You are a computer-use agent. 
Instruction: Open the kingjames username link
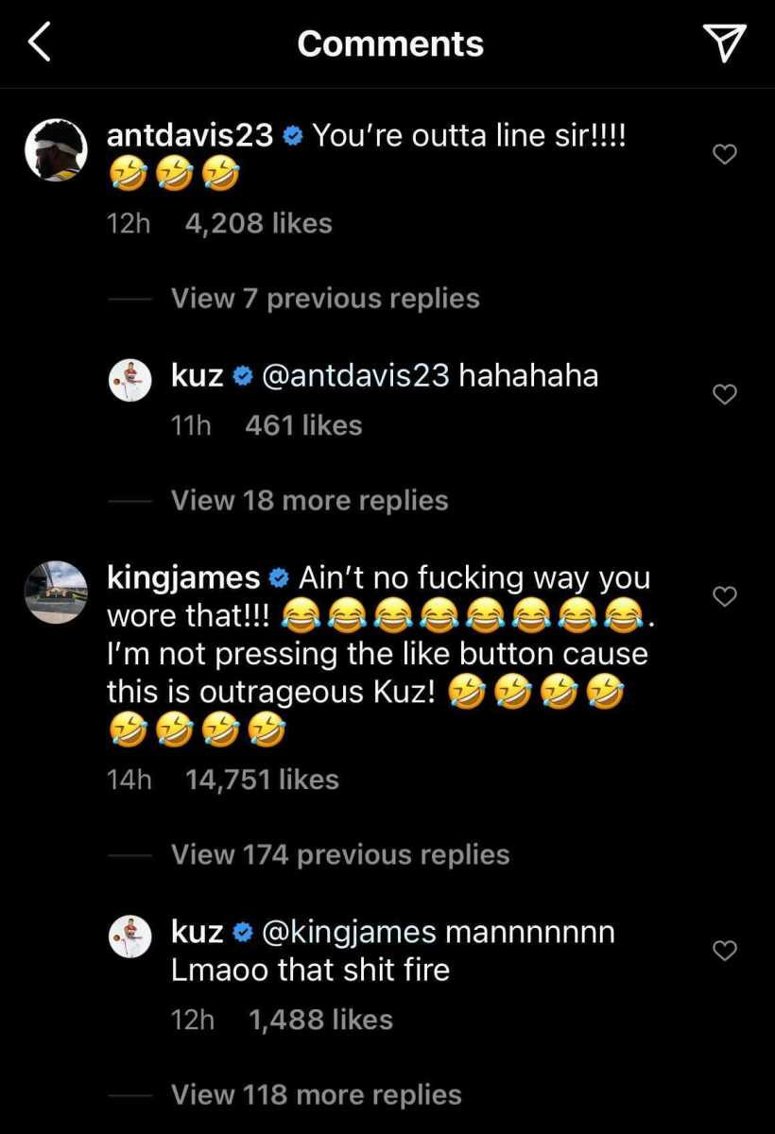(183, 577)
